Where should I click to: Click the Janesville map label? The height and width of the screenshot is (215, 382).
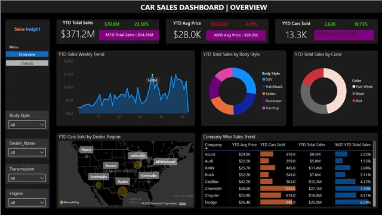coord(138,155)
